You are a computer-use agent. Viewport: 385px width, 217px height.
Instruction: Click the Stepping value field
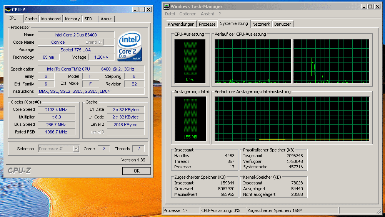tap(134, 77)
